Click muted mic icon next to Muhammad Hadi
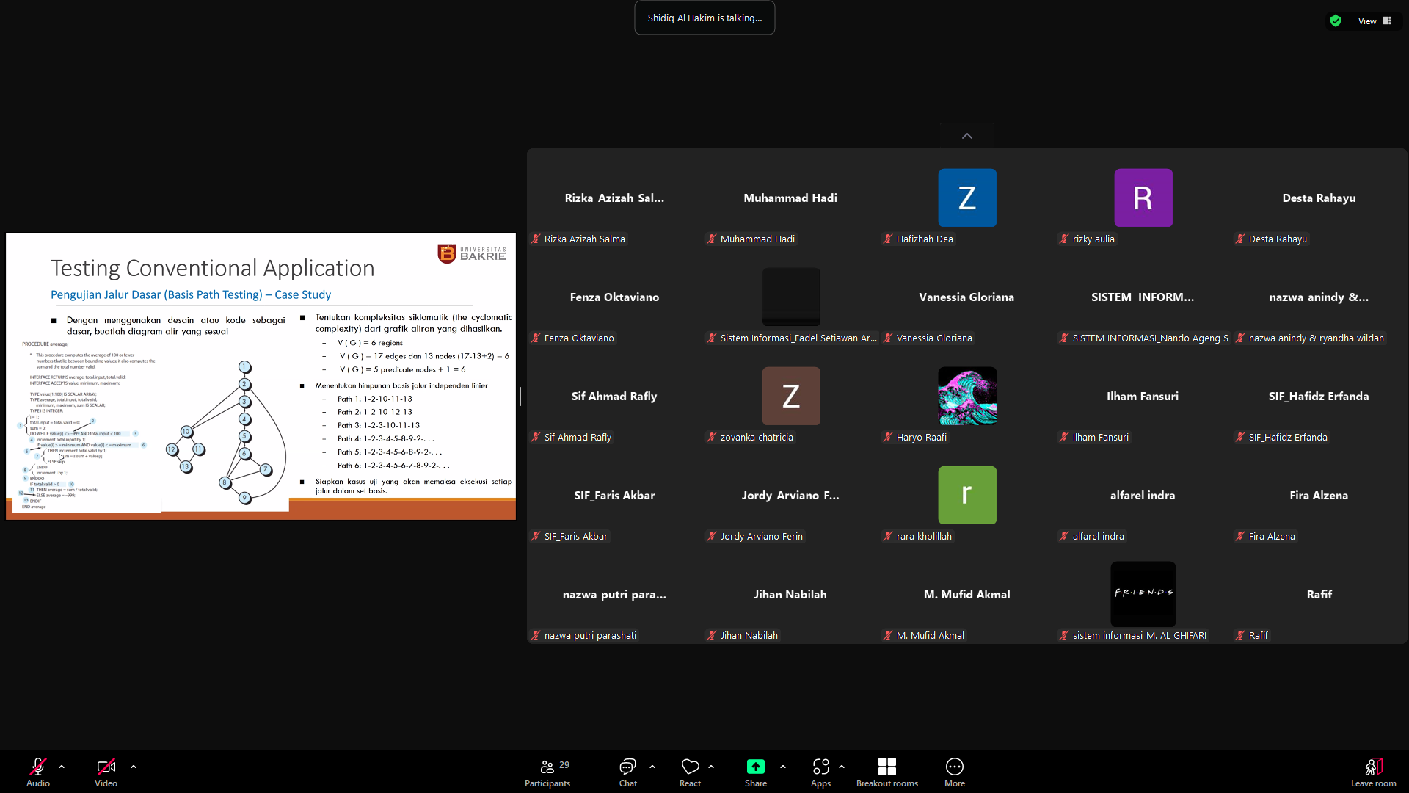The width and height of the screenshot is (1409, 793). point(712,239)
